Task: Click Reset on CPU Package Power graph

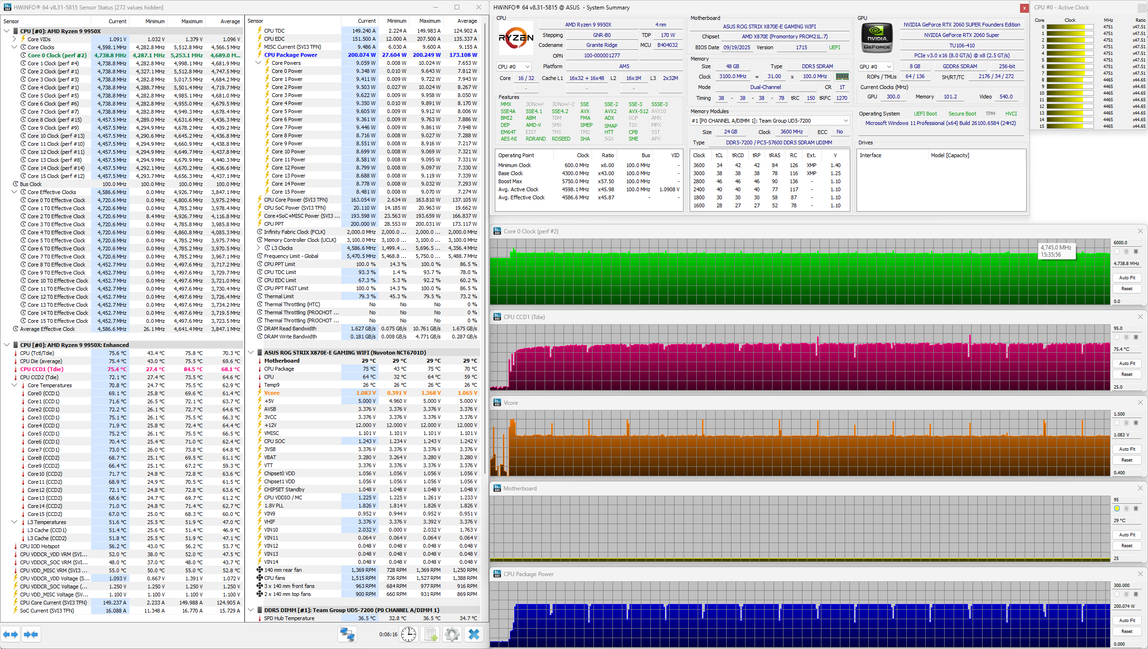Action: tap(1127, 631)
